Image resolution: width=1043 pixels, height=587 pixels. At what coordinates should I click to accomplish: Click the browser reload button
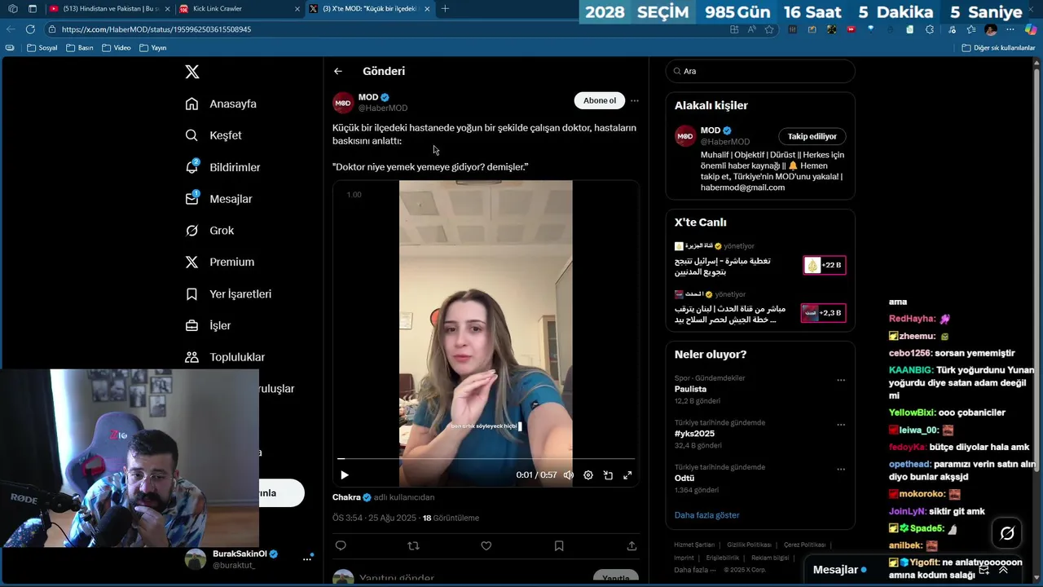click(x=30, y=29)
